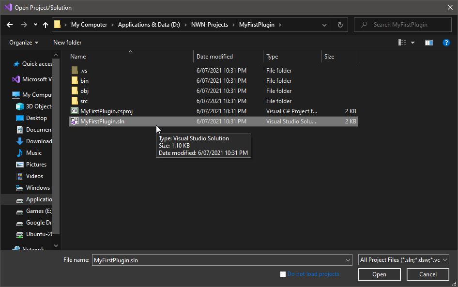Select the bin folder
The height and width of the screenshot is (287, 458).
84,81
